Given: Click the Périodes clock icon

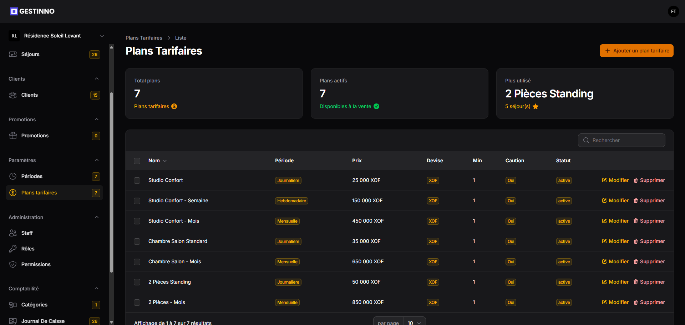Looking at the screenshot, I should (13, 176).
